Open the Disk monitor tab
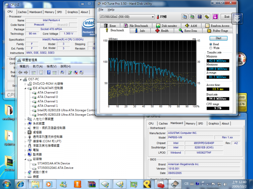The width and height of the screenshot is (253, 189). 167,26
